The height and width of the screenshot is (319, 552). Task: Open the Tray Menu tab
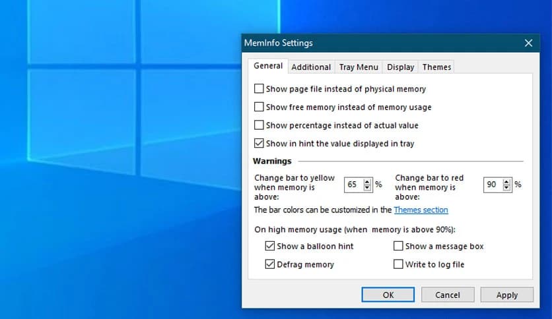[x=359, y=67]
